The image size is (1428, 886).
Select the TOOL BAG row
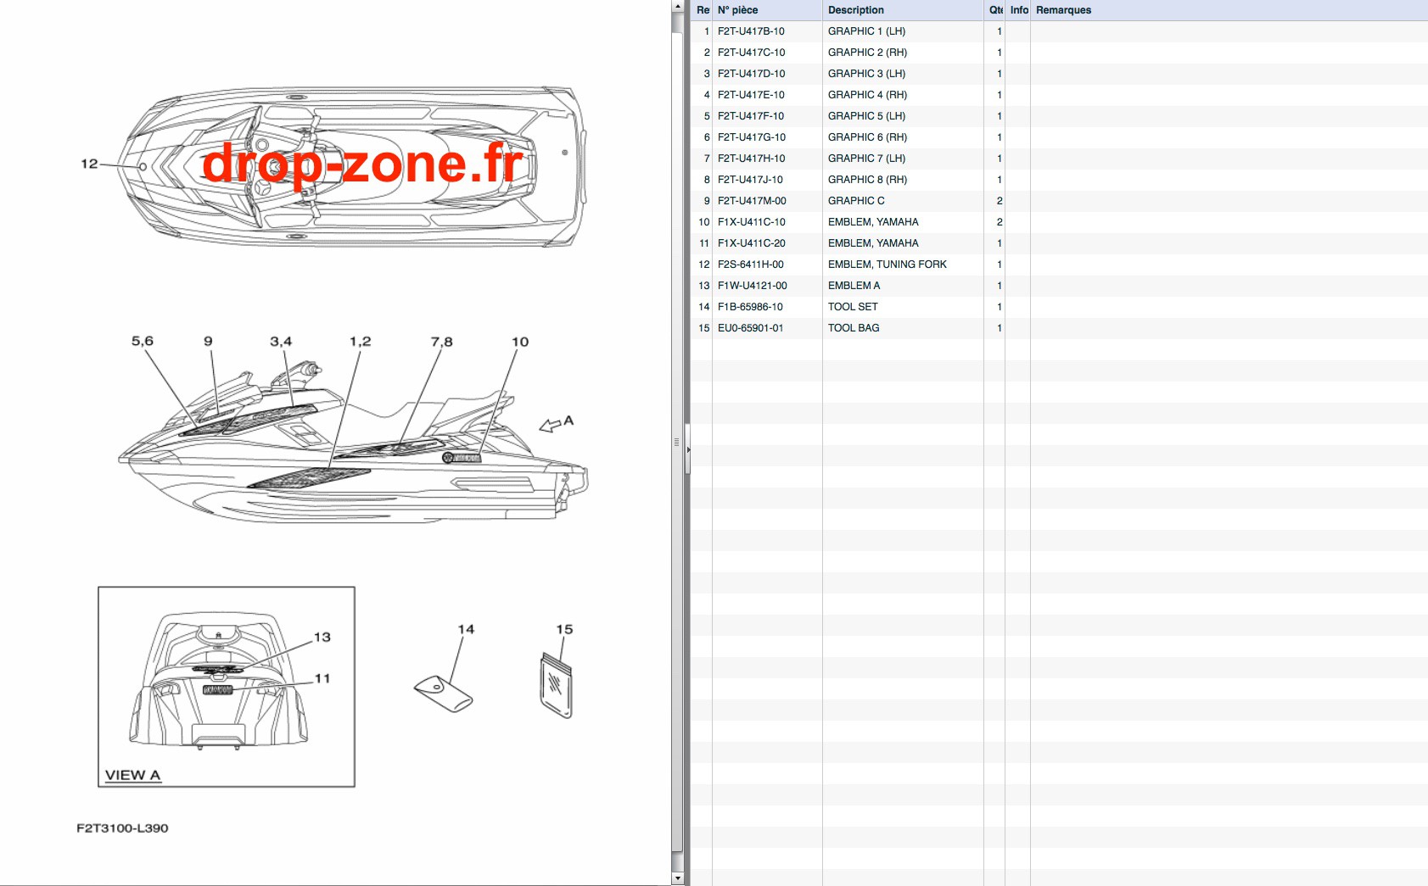1059,328
